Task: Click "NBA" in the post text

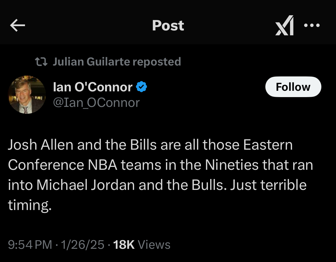Action: coord(101,165)
